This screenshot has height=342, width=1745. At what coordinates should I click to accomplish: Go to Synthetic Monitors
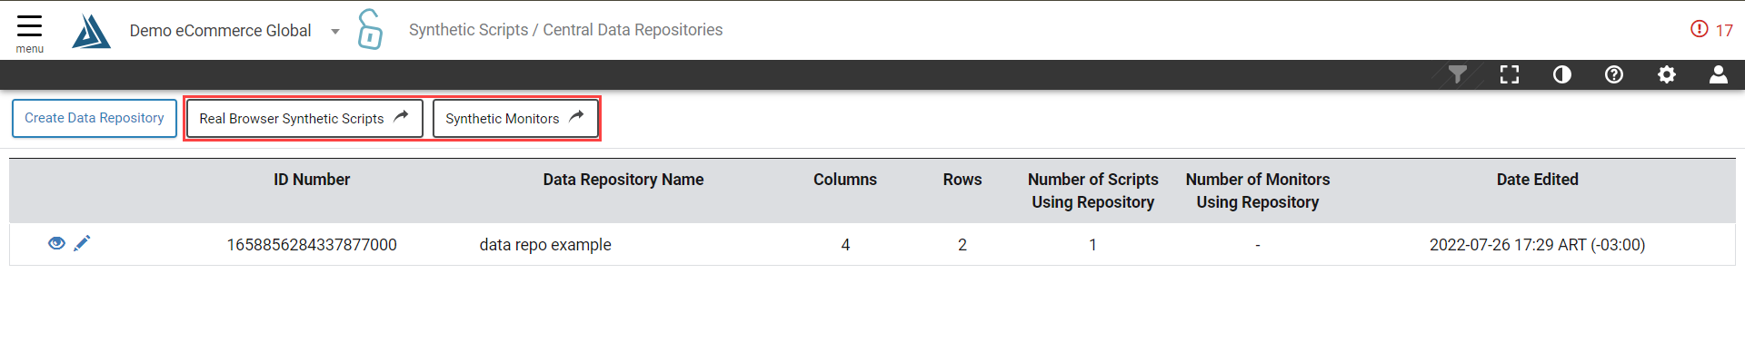515,119
